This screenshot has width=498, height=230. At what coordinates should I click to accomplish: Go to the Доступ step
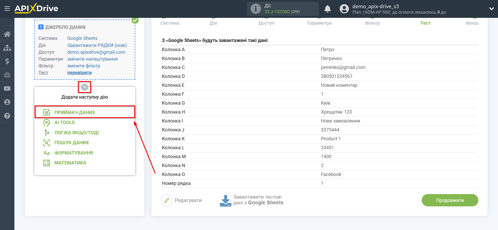tap(266, 23)
